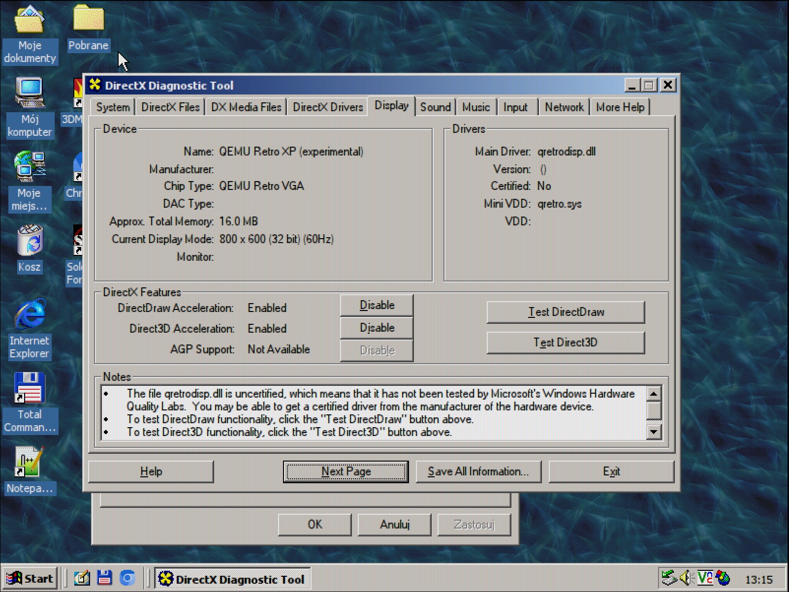Open Moje dokumenty desktop folder
The image size is (789, 592).
pos(30,33)
